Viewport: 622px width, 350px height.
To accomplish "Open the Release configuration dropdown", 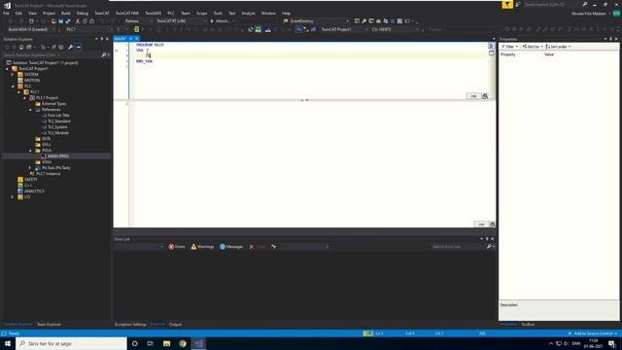I will click(x=138, y=21).
